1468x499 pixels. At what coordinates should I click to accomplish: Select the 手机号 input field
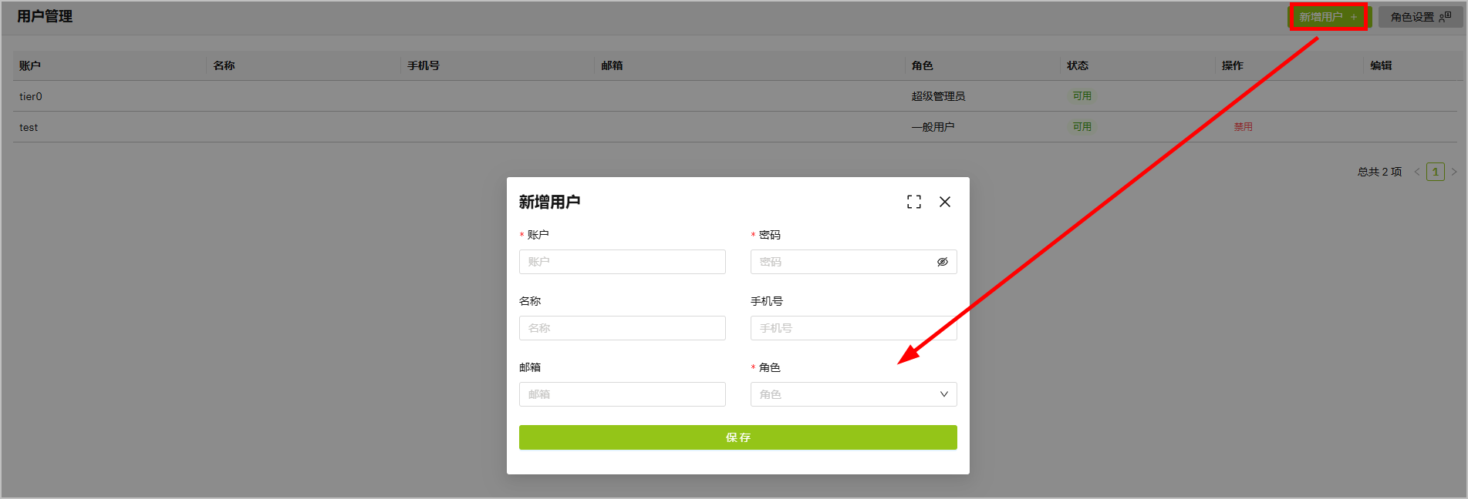pyautogui.click(x=853, y=328)
